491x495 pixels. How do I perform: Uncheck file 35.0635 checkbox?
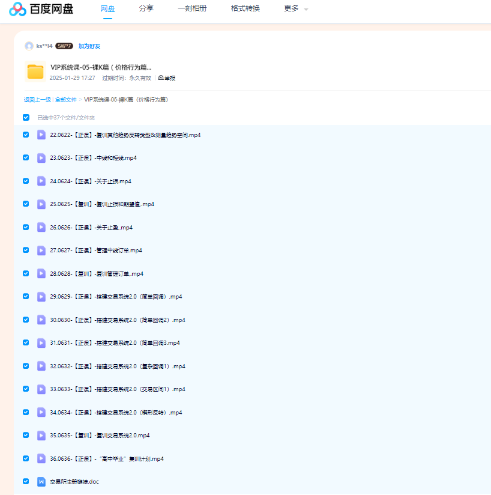pos(26,435)
